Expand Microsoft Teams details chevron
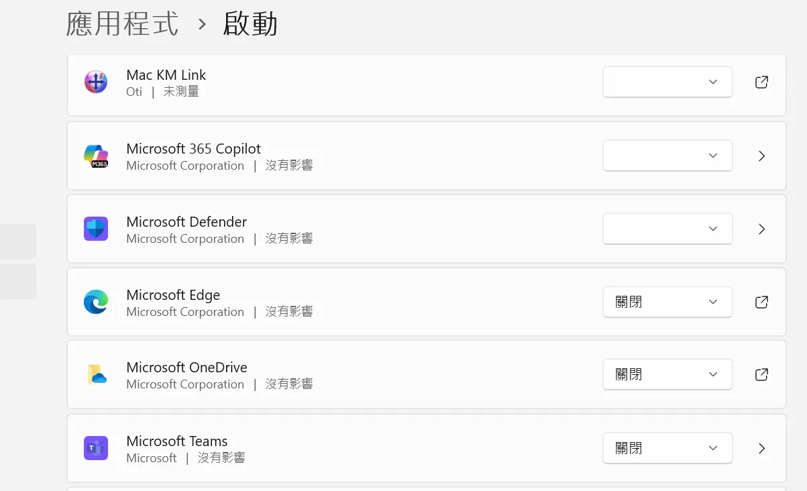This screenshot has height=491, width=807. click(761, 448)
